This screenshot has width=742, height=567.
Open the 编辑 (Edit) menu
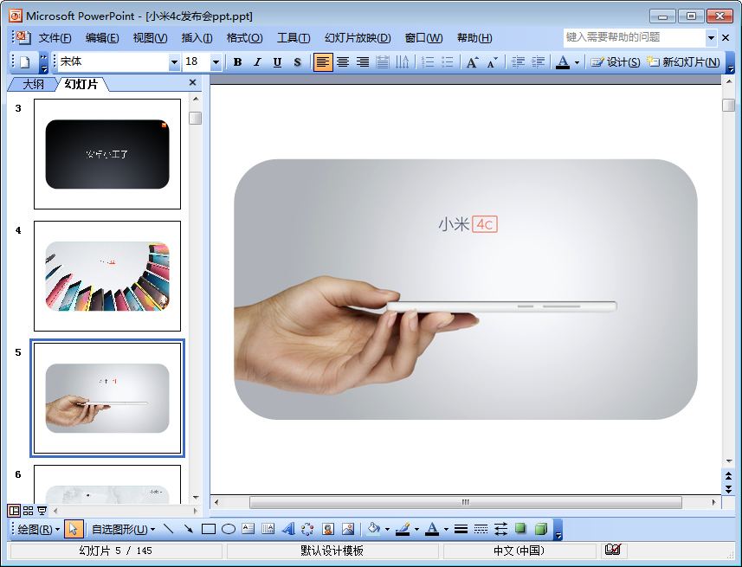pos(102,38)
